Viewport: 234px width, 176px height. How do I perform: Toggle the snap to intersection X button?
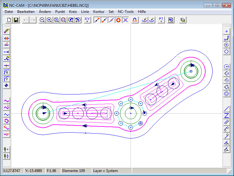coord(125,20)
